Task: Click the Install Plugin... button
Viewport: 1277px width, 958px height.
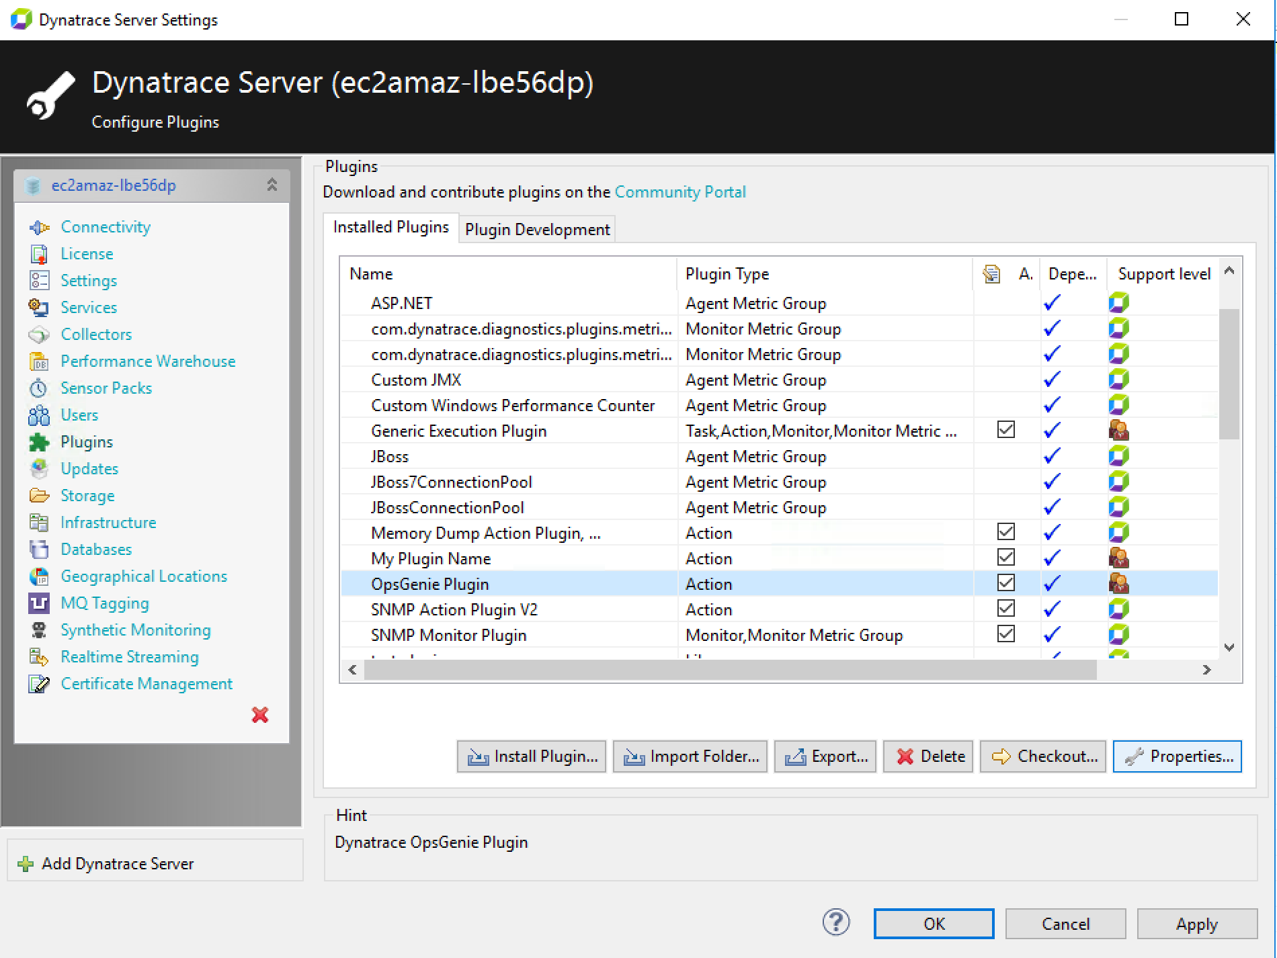Action: pyautogui.click(x=532, y=756)
